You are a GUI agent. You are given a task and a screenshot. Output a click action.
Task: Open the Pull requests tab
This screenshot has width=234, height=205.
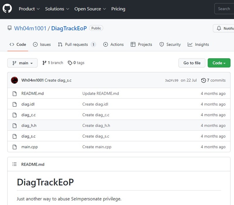pyautogui.click(x=77, y=45)
